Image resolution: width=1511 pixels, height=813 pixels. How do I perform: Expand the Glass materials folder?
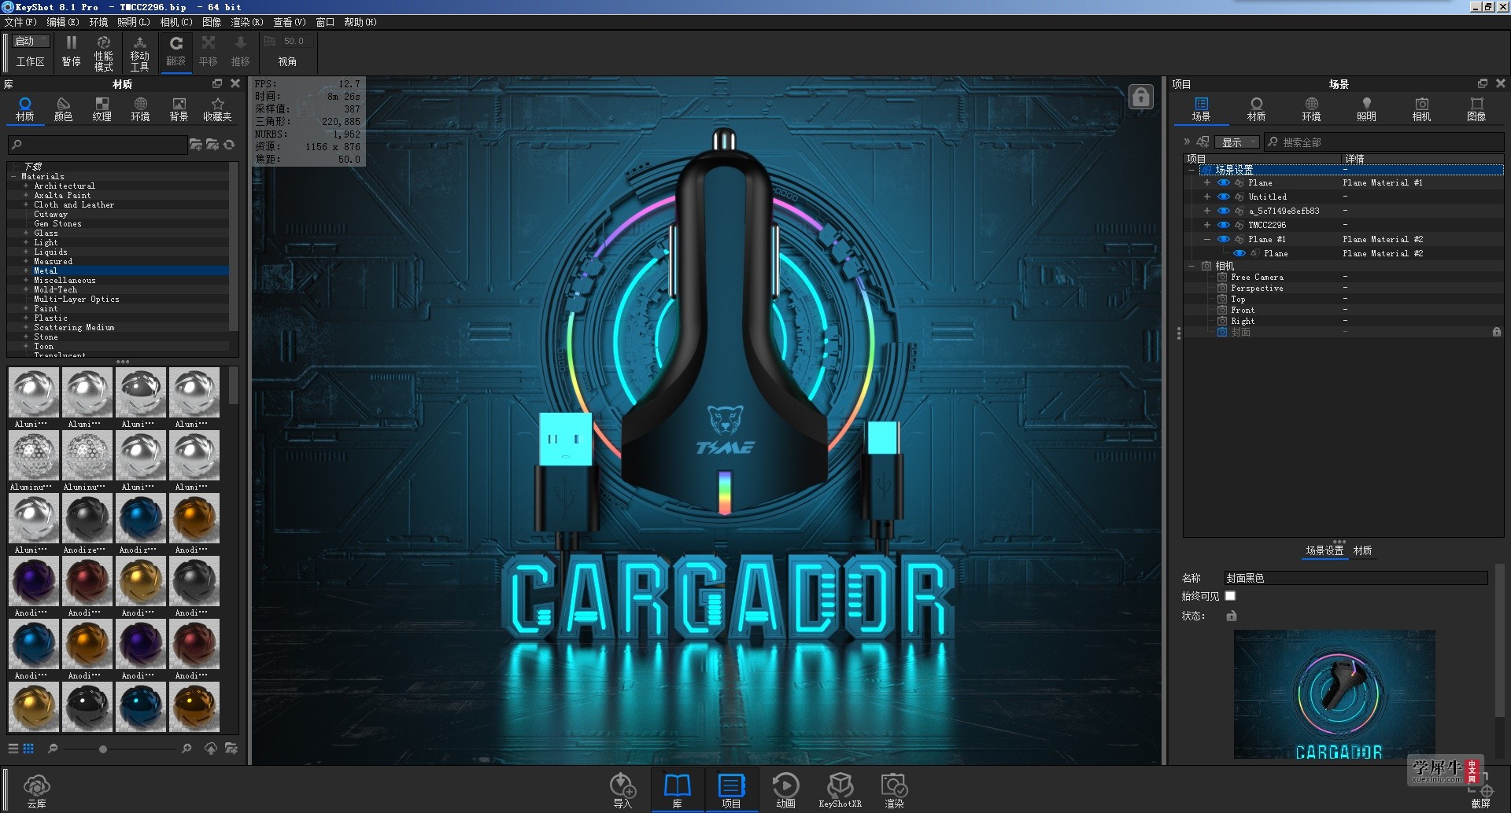26,233
